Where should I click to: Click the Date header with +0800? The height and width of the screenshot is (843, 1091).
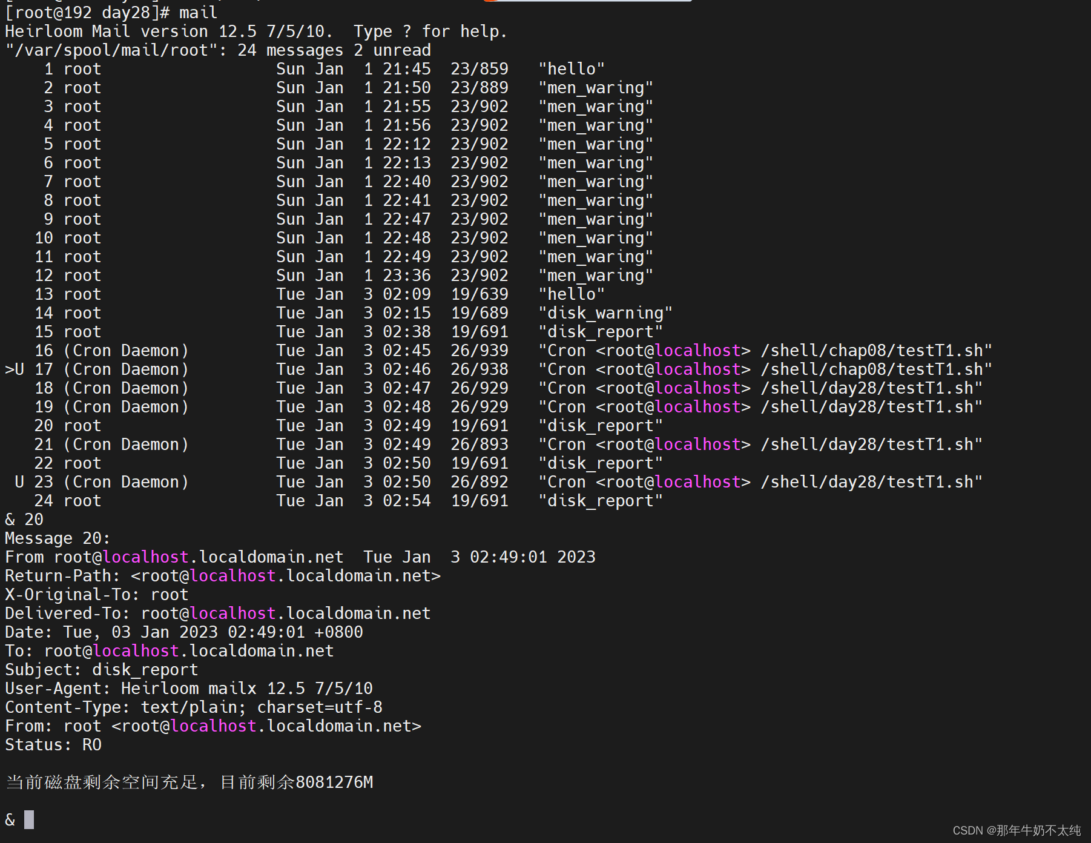[x=184, y=632]
